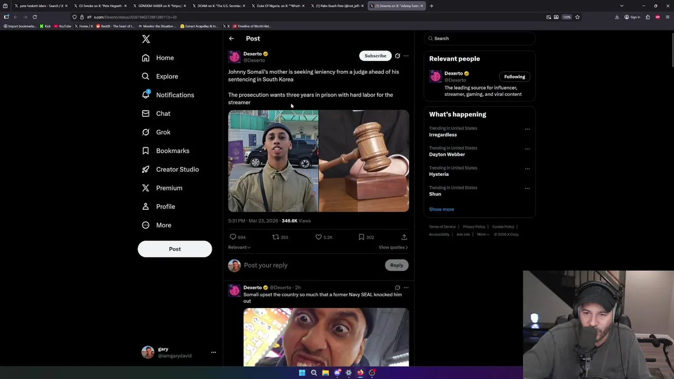The width and height of the screenshot is (674, 379).
Task: Open more options for Hysteria trend
Action: (x=527, y=168)
